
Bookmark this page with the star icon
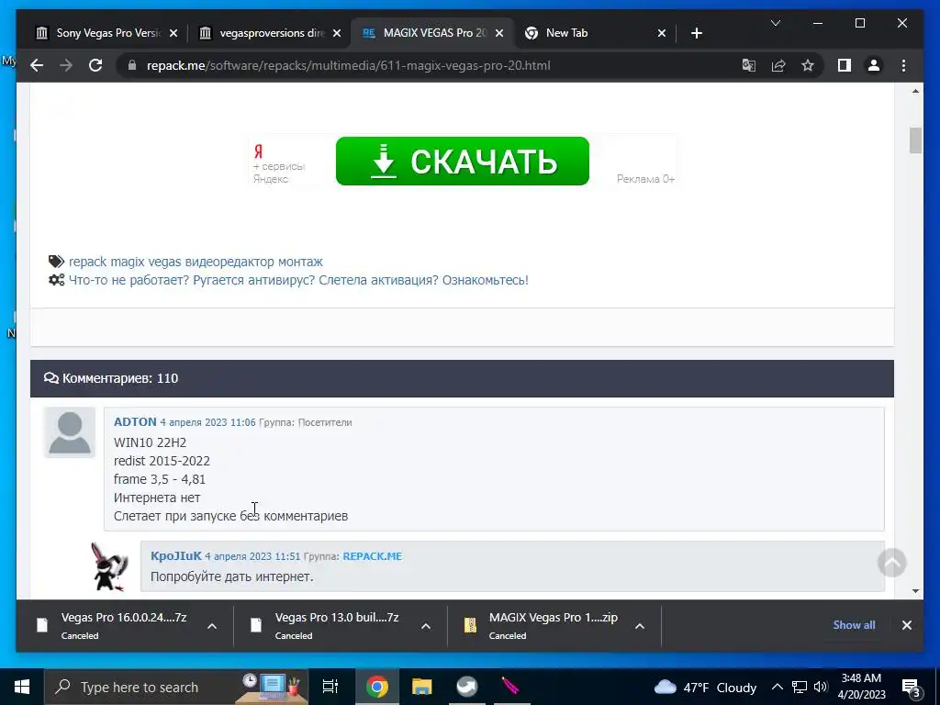coord(808,65)
